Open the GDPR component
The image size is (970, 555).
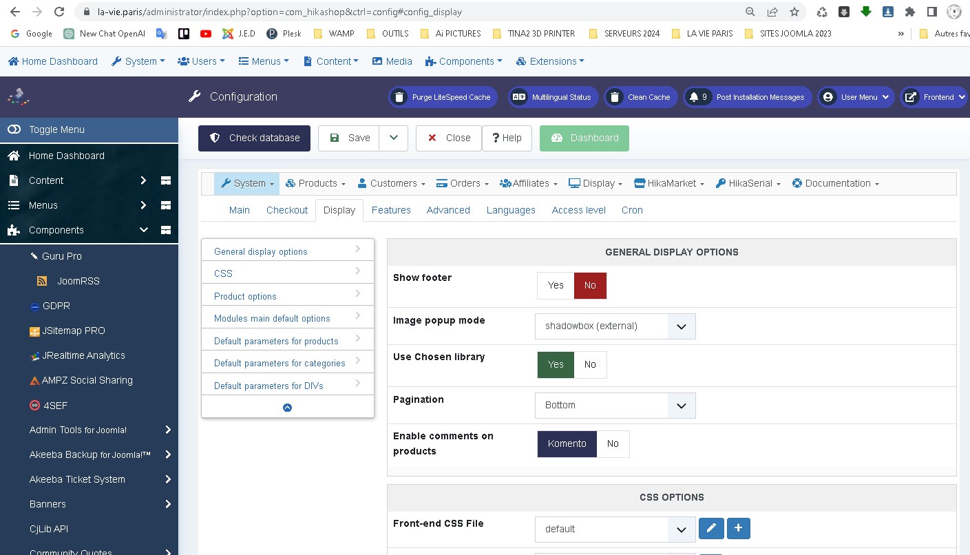pyautogui.click(x=50, y=306)
